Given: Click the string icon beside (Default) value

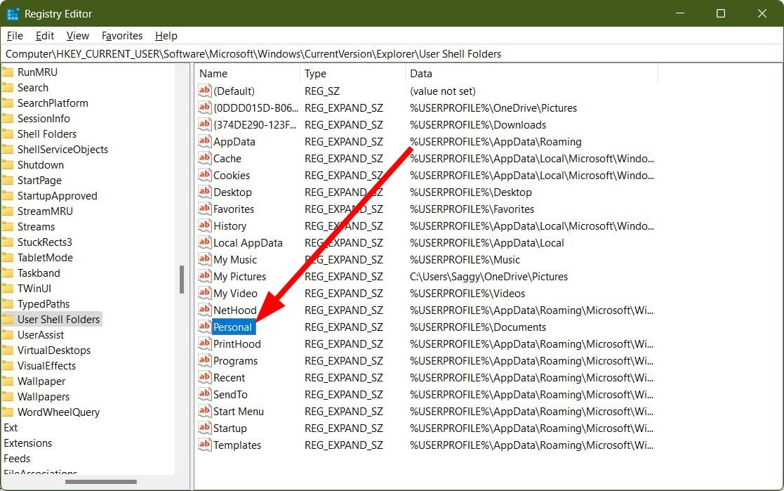Looking at the screenshot, I should click(204, 91).
